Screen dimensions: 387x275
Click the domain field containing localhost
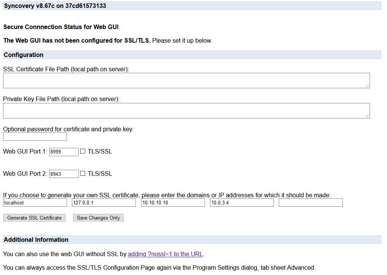click(35, 203)
